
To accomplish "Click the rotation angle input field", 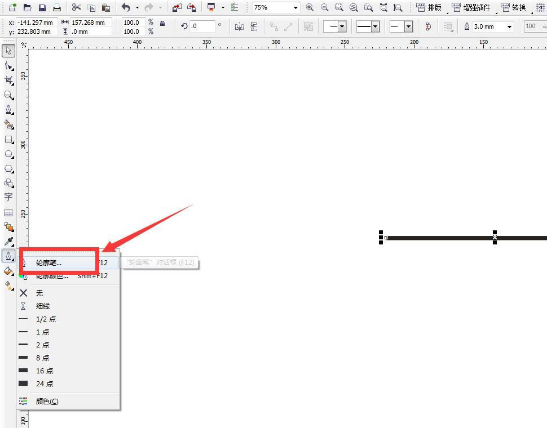I will pyautogui.click(x=201, y=26).
